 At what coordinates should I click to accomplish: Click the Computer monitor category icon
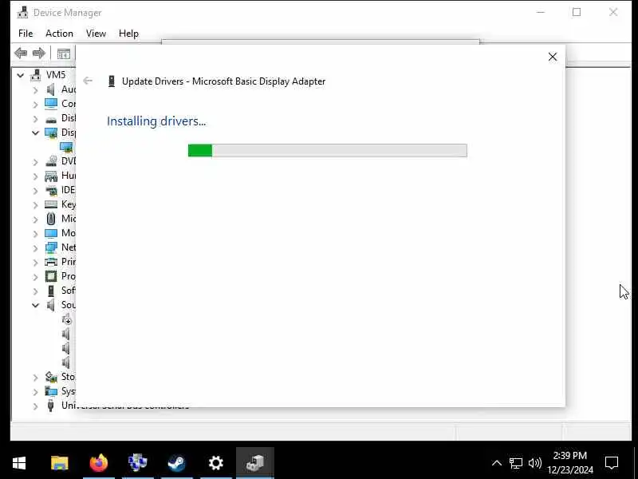click(51, 104)
